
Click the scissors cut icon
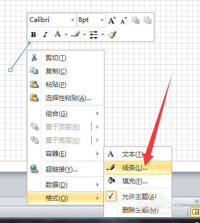pyautogui.click(x=34, y=57)
